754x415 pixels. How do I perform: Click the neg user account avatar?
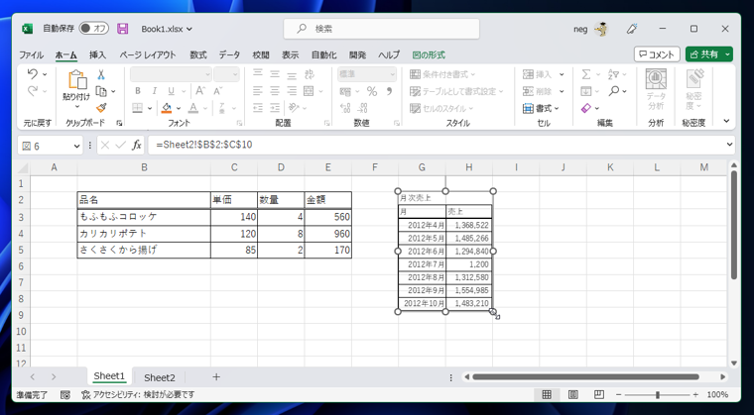(x=600, y=29)
